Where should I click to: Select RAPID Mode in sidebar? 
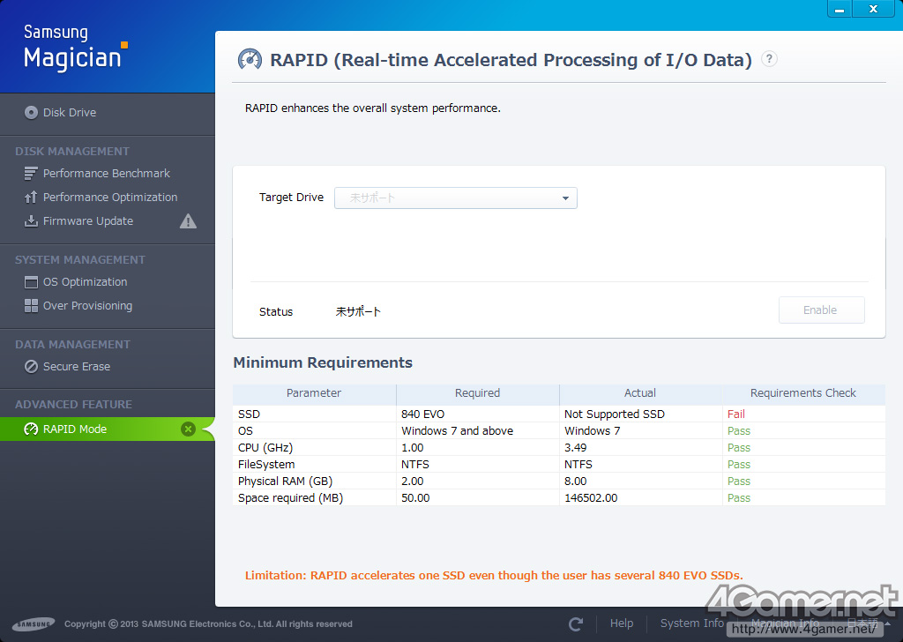click(x=107, y=429)
